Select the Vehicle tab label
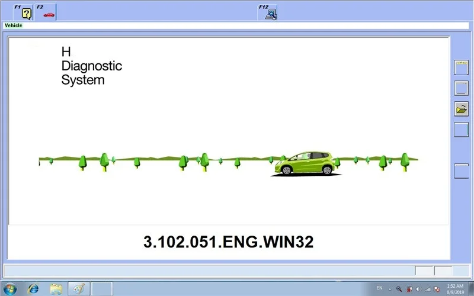474x296 pixels. [13, 25]
